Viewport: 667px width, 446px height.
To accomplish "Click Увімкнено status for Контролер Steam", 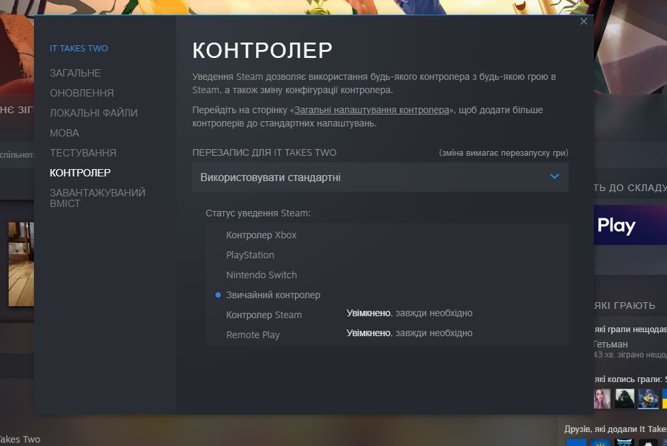I will tap(368, 313).
